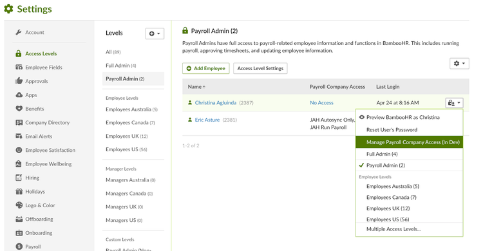Open Access Level Settings button
The width and height of the screenshot is (483, 251).
tap(260, 68)
